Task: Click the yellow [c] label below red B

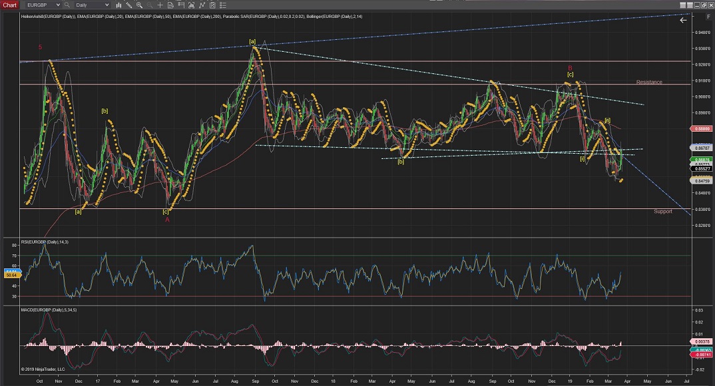Action: click(571, 75)
